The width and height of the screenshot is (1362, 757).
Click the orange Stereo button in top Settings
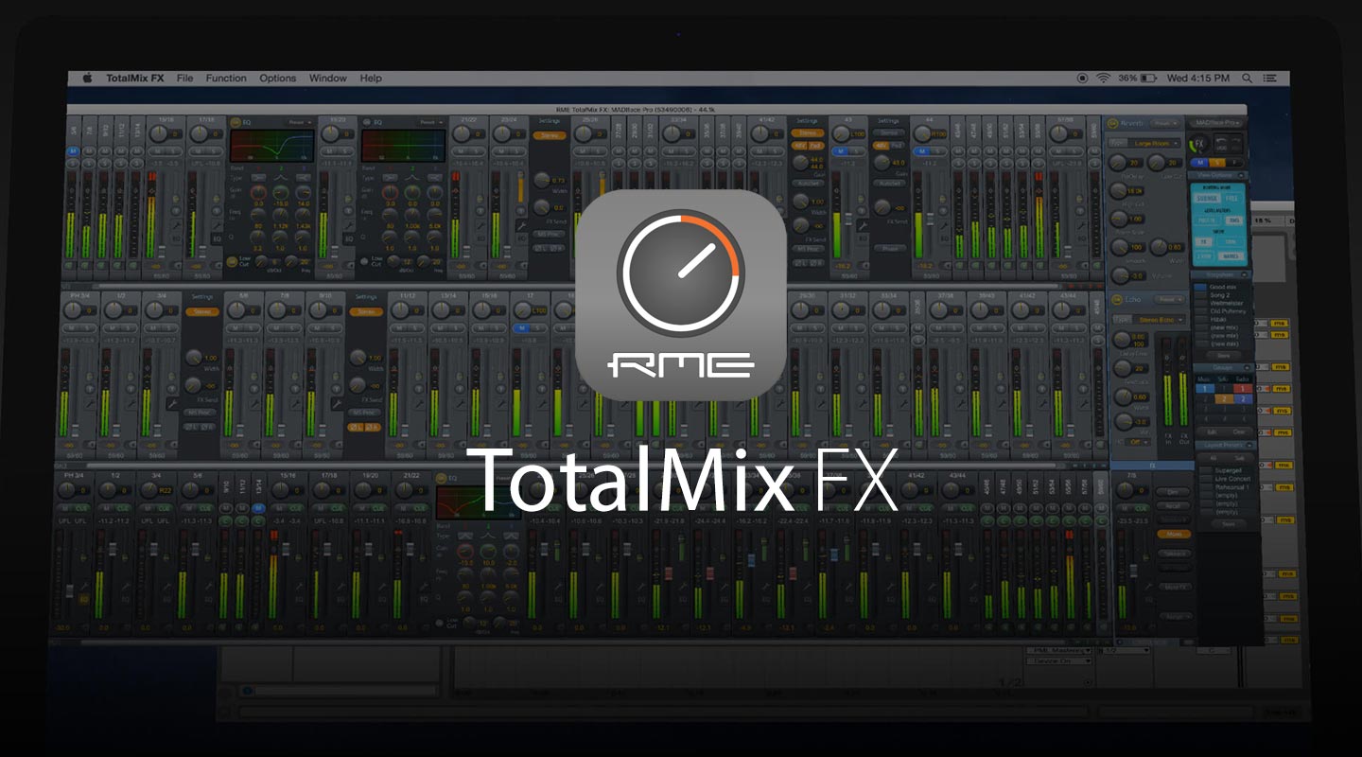(x=550, y=135)
